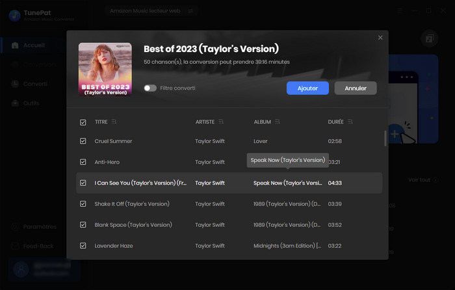Click the ALBUM column sort icon
This screenshot has height=290, width=455.
(278, 122)
